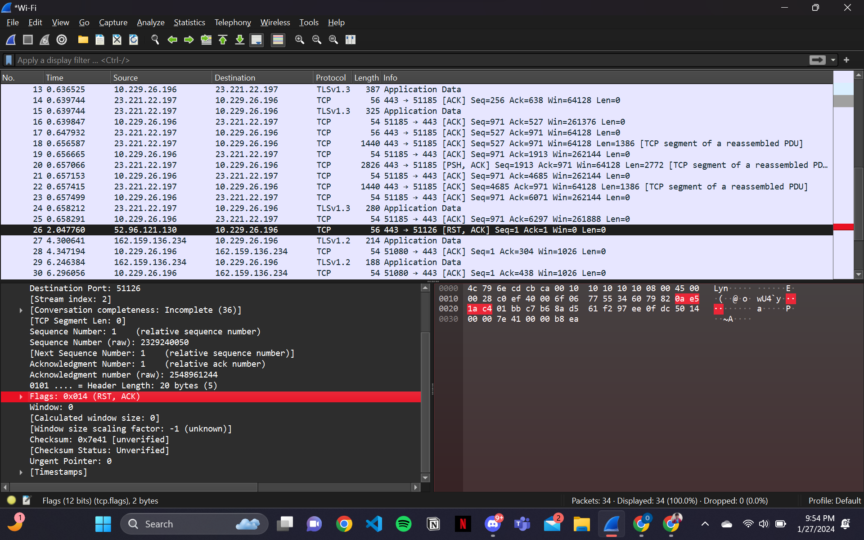Click close capture file icon

pos(117,40)
